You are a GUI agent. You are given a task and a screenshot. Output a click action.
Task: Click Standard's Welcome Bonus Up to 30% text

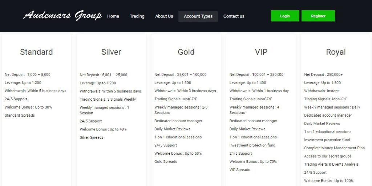point(28,107)
